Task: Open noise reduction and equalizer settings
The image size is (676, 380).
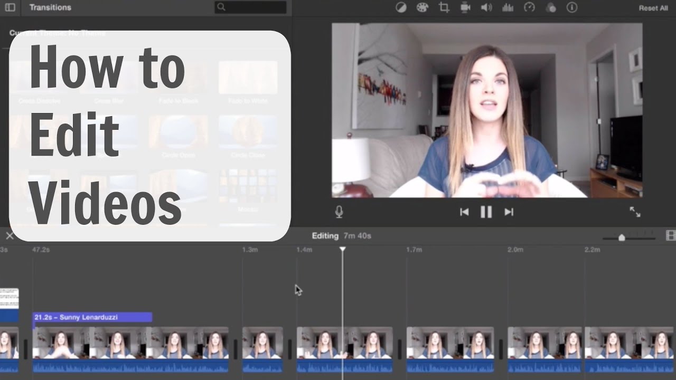Action: [508, 7]
